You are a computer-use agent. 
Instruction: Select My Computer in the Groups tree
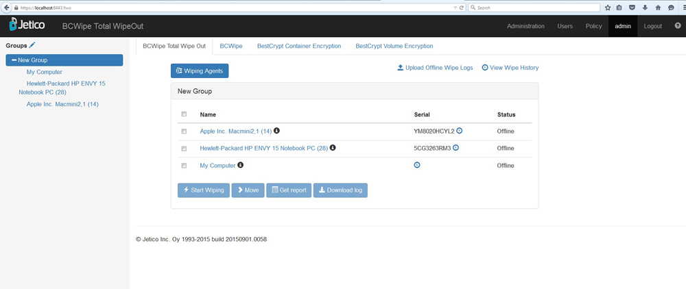[44, 72]
